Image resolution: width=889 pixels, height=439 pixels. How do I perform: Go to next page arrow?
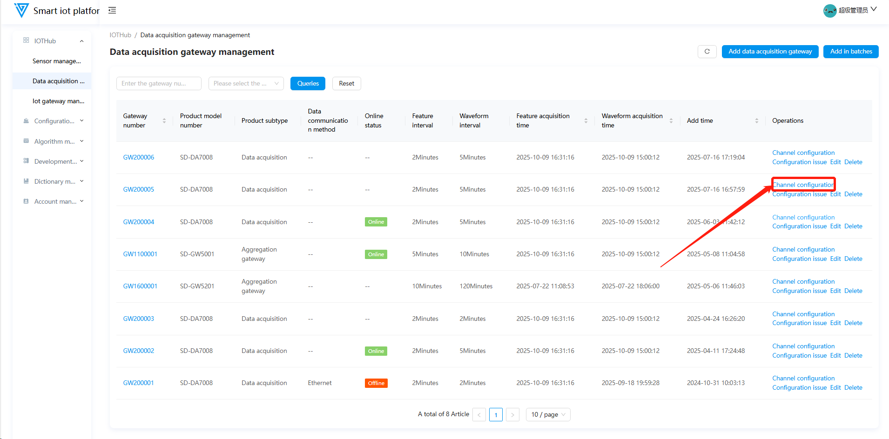coord(512,415)
